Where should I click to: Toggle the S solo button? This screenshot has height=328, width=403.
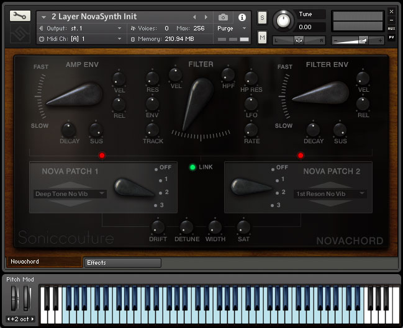pyautogui.click(x=262, y=17)
